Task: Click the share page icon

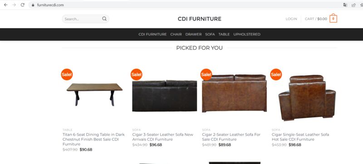Action: (x=353, y=5)
